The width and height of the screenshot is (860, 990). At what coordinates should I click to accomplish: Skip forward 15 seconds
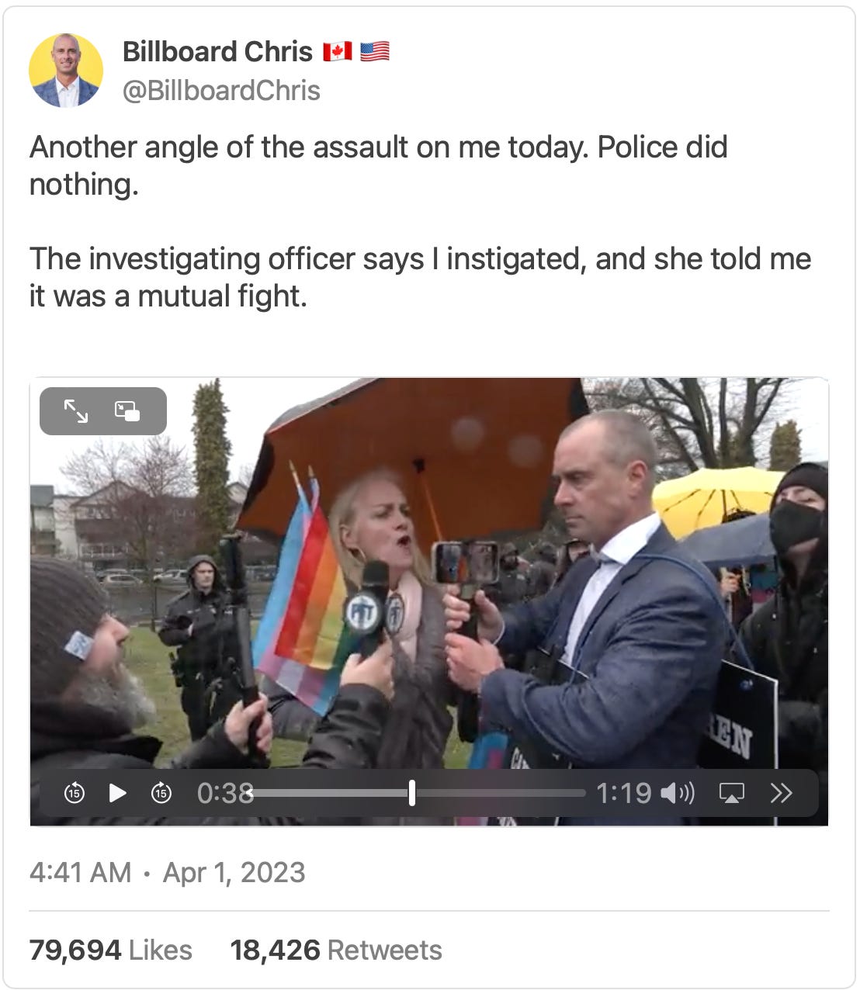161,793
